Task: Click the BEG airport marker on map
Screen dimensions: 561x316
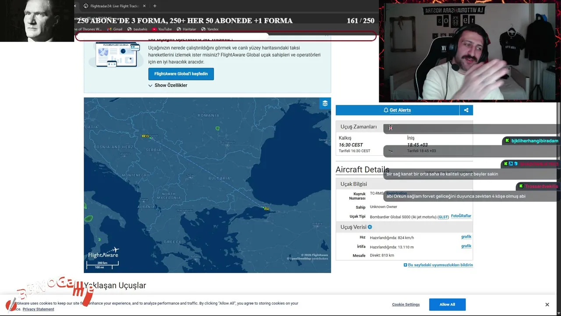Action: pos(146,136)
